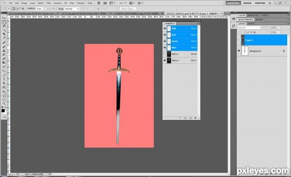Open the layer Fill slider arrow

point(278,32)
